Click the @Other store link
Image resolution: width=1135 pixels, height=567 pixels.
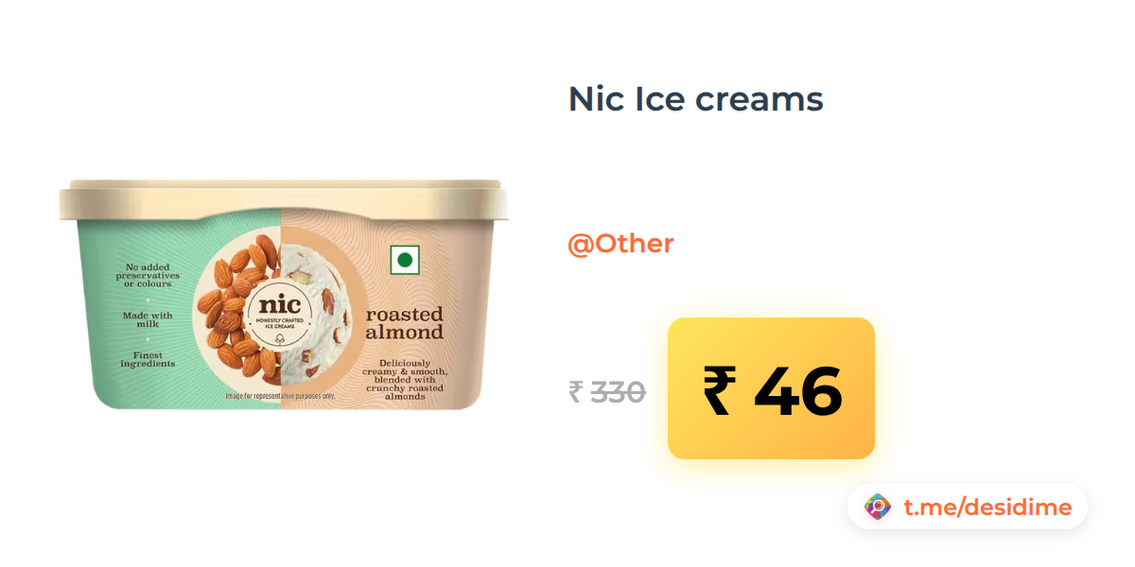click(x=620, y=244)
